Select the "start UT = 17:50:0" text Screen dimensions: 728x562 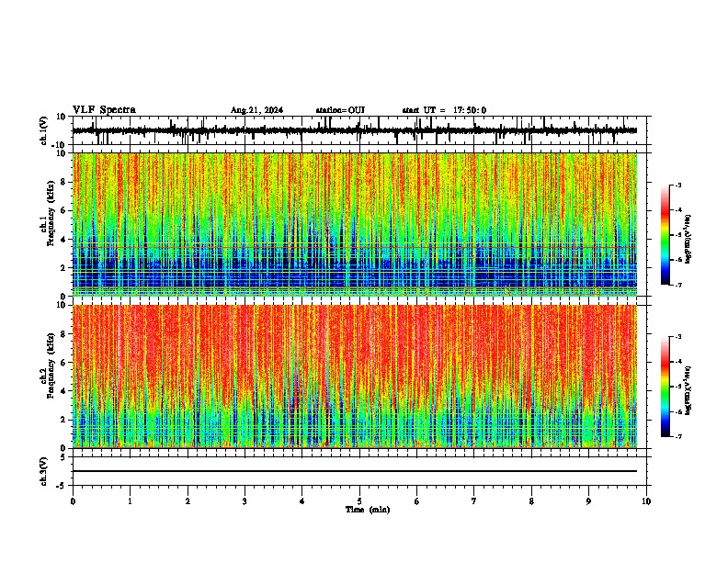tap(444, 110)
